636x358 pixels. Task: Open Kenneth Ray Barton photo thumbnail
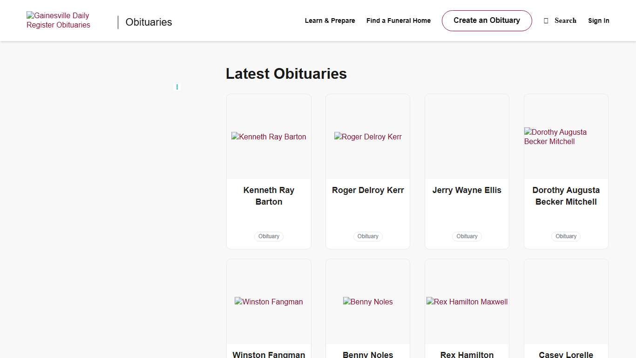(269, 137)
